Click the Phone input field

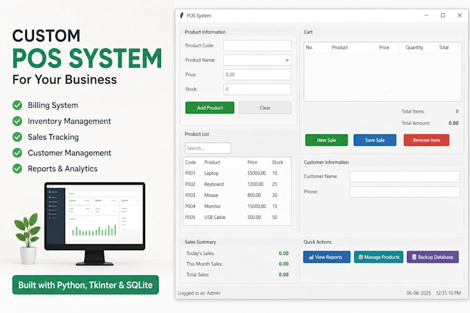click(x=404, y=191)
